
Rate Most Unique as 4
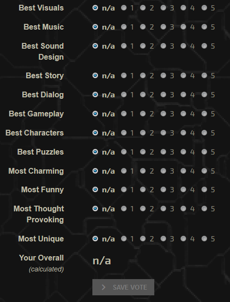183,239
